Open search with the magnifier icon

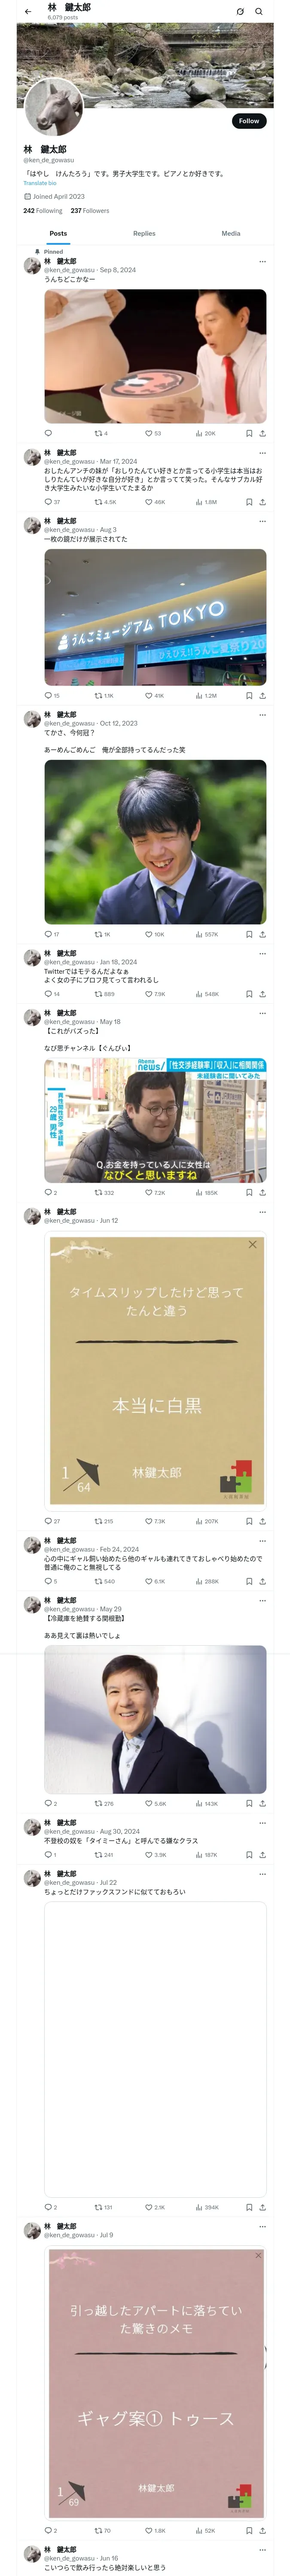click(x=259, y=12)
